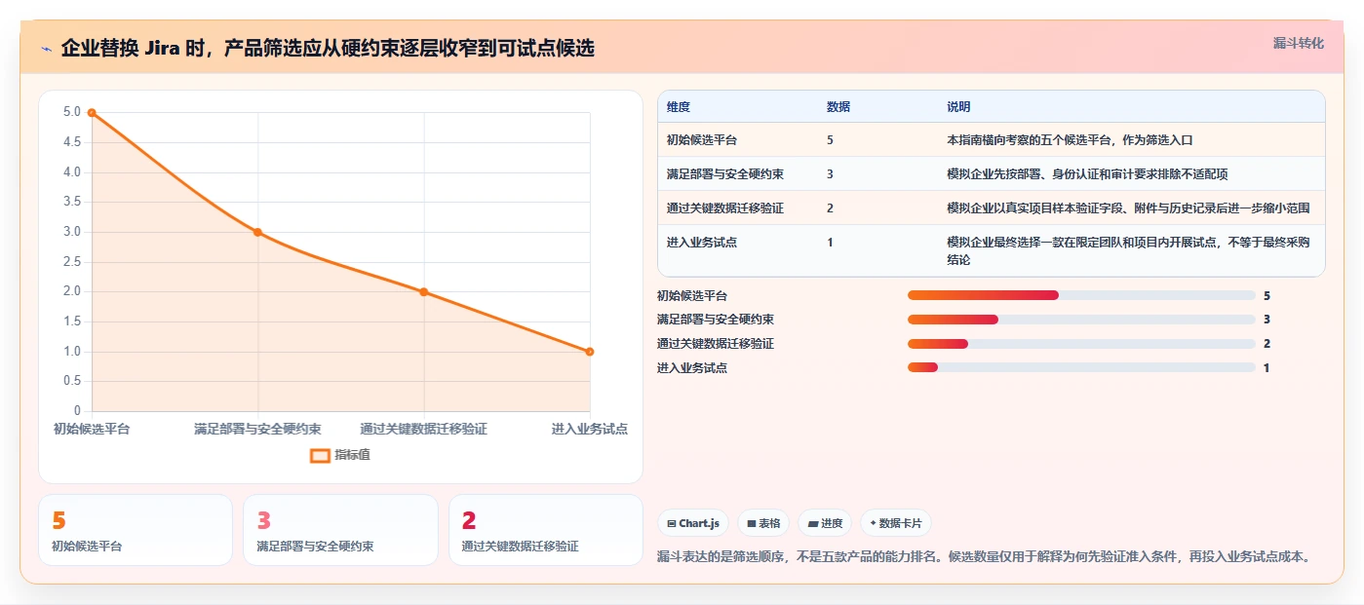Click the 进度 chip label
This screenshot has height=605, width=1364.
[832, 524]
